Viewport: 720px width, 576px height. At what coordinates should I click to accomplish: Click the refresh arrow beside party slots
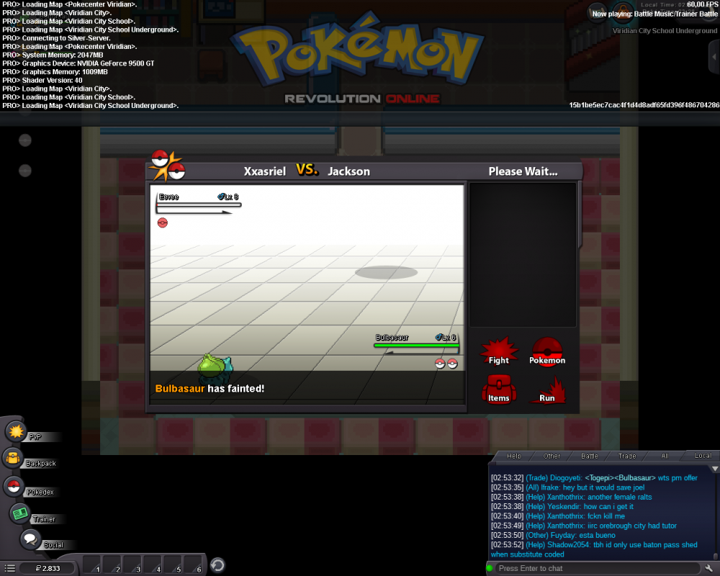(x=217, y=565)
